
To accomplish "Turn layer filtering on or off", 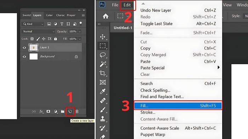I will (81, 23).
